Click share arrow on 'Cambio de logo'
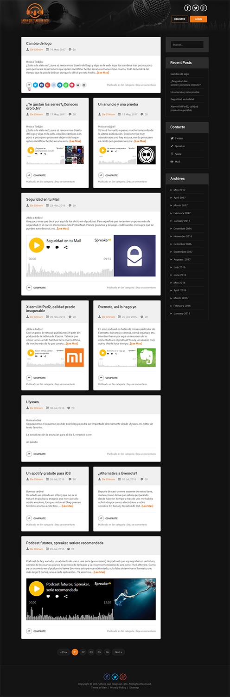The image size is (230, 697). (x=29, y=85)
